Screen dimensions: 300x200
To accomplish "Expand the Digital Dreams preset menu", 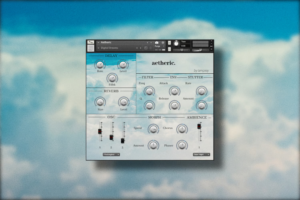I will [x=98, y=48].
